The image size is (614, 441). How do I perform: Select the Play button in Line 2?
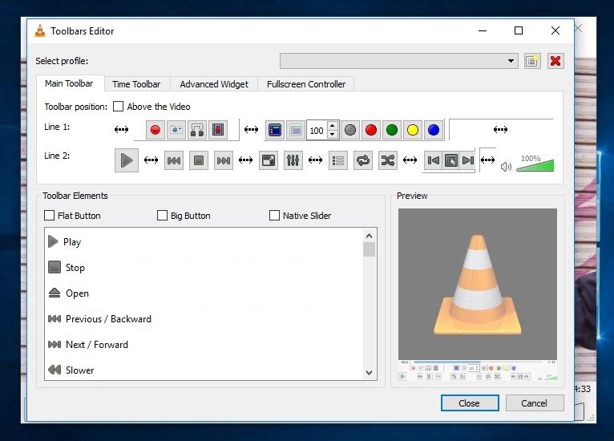[127, 160]
